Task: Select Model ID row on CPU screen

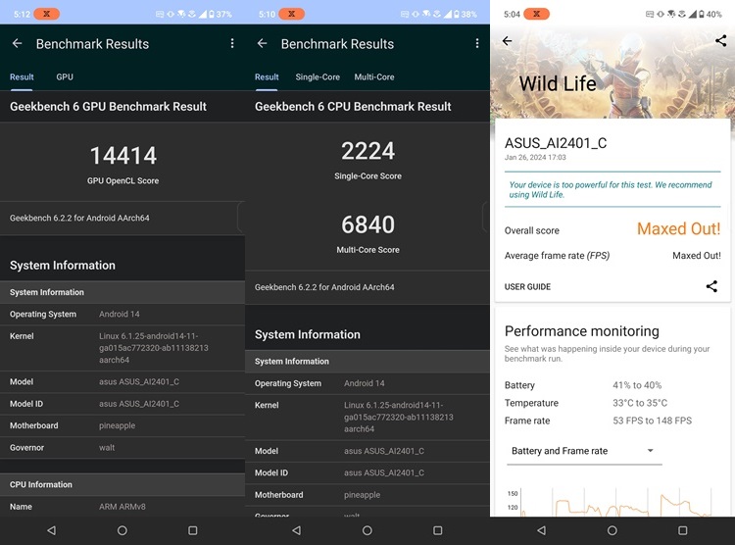Action: pyautogui.click(x=367, y=472)
